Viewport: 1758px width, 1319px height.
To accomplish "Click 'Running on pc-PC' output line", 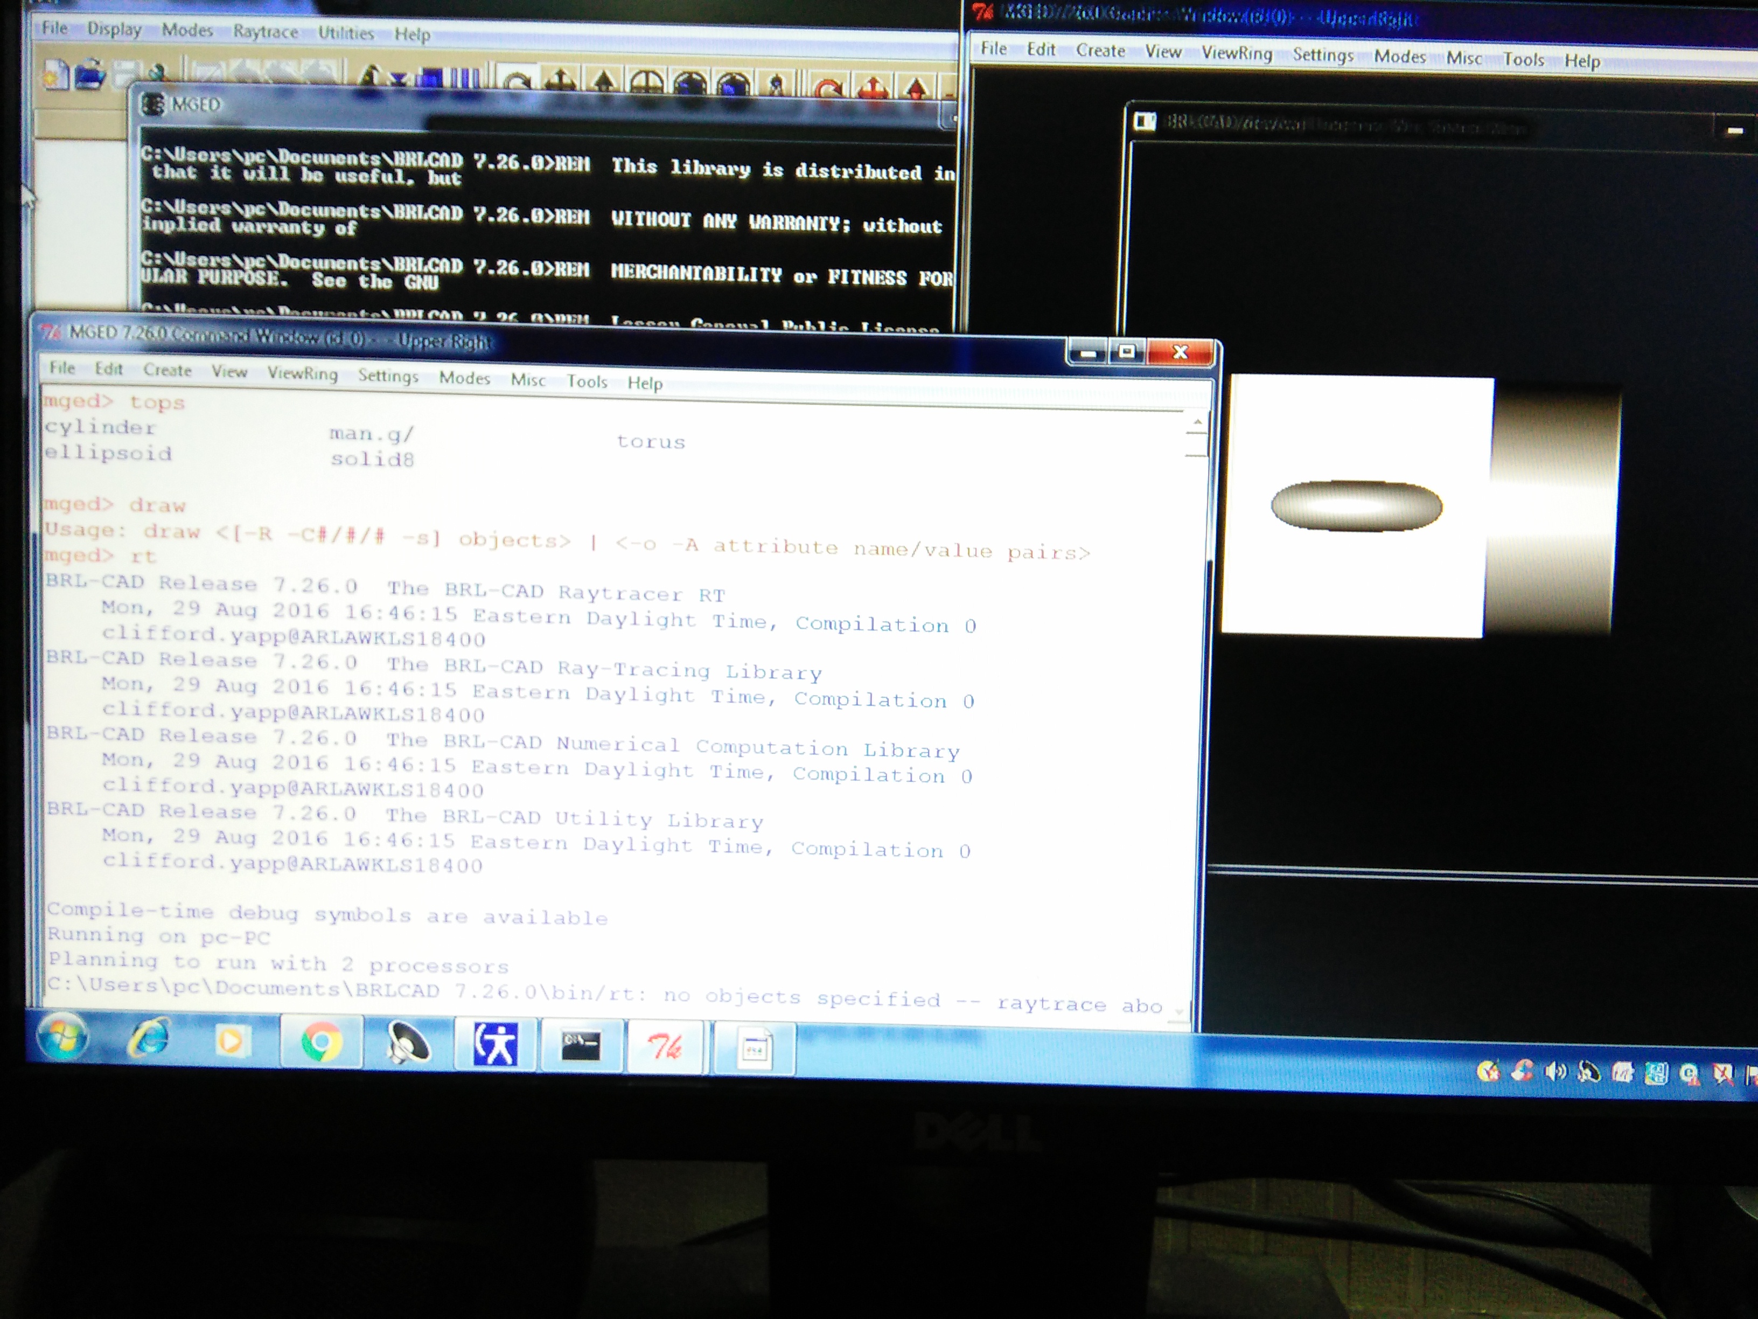I will (x=159, y=936).
